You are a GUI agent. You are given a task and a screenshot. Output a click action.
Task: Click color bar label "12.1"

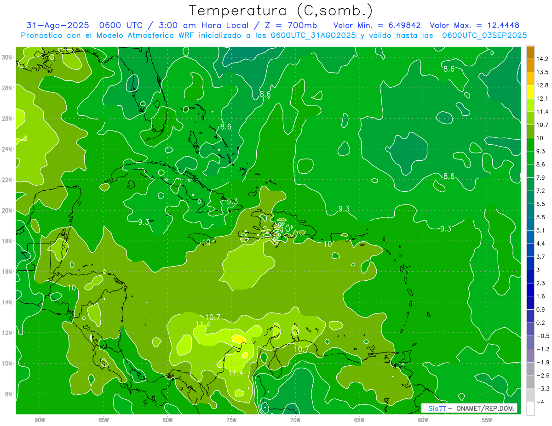pyautogui.click(x=542, y=98)
